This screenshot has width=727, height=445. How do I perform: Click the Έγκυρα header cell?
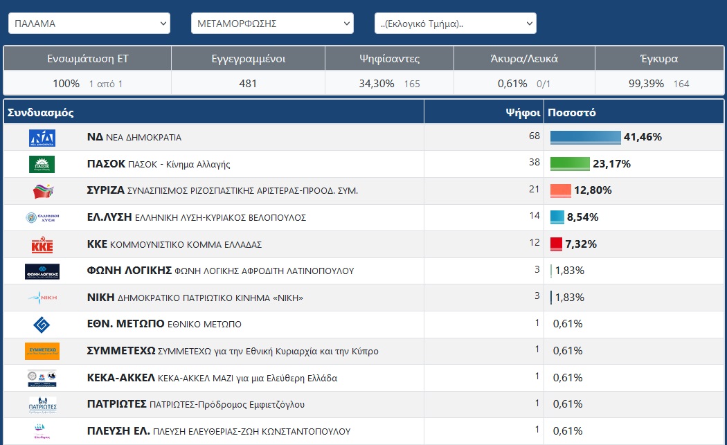[x=659, y=58]
